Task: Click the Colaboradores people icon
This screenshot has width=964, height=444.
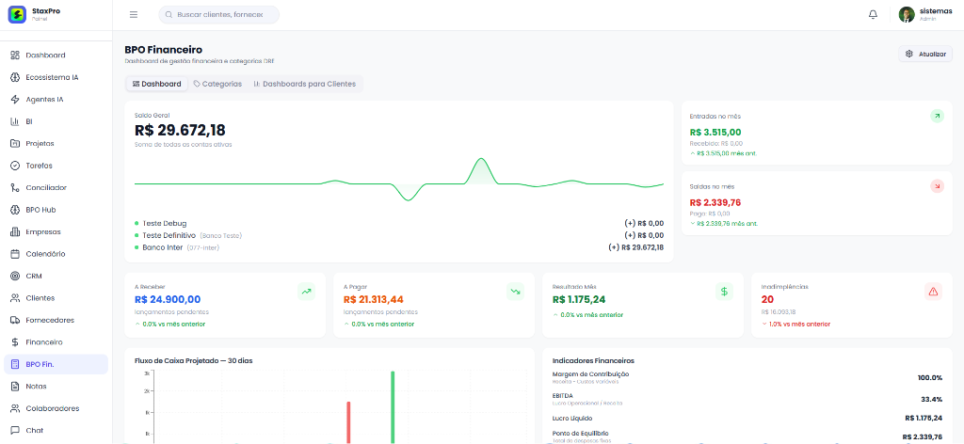Action: coord(15,408)
